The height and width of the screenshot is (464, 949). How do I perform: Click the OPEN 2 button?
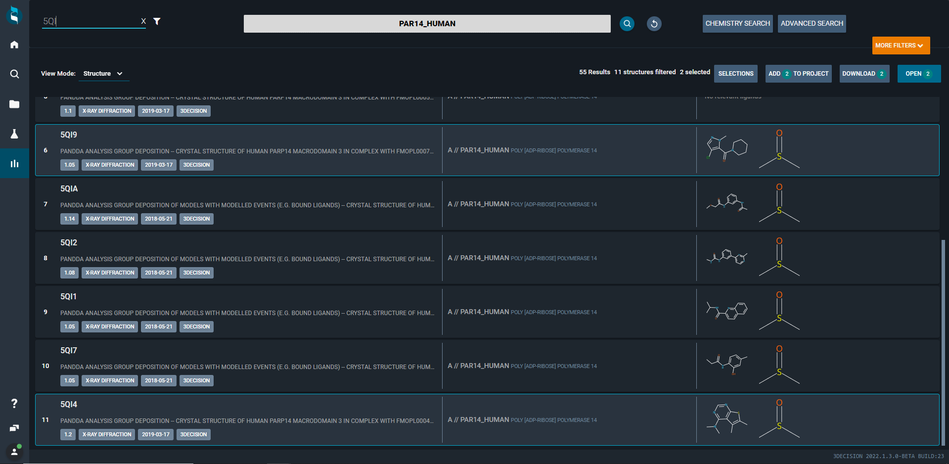(x=919, y=74)
